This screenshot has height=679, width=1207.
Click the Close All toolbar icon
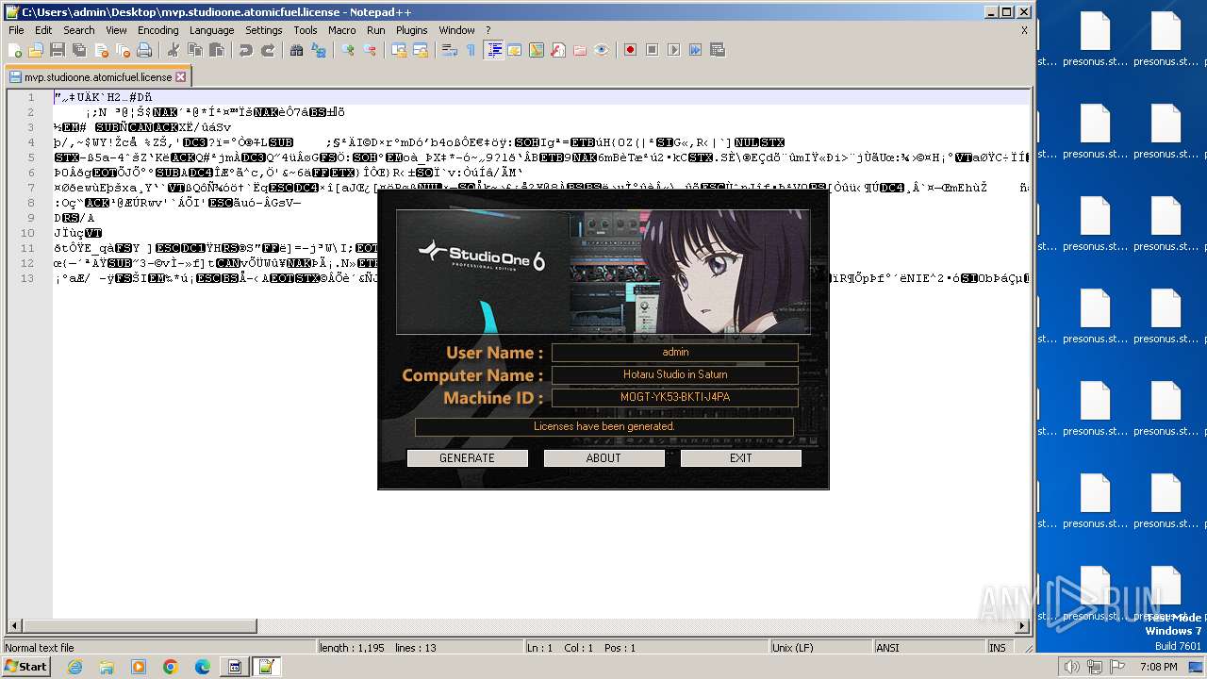coord(123,50)
